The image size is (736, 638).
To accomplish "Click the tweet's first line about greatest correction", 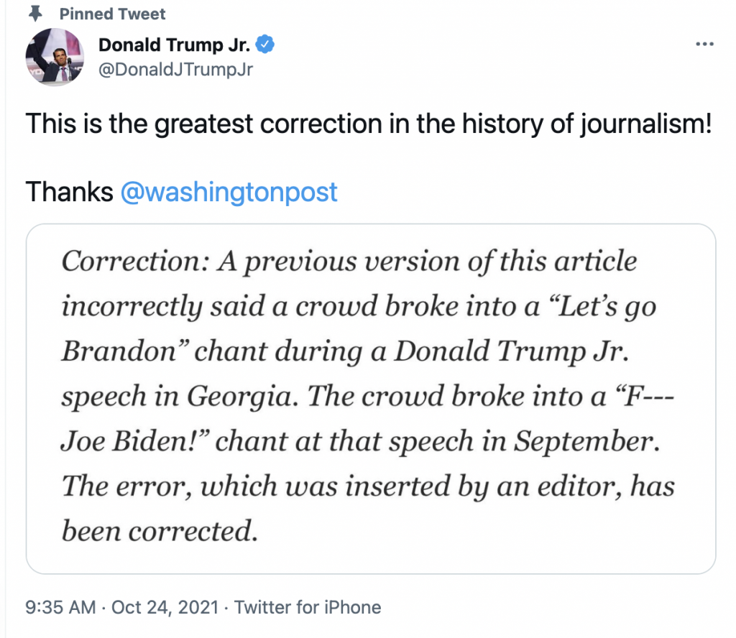I will [x=369, y=124].
